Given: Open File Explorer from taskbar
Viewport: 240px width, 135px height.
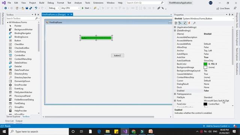Looking at the screenshot, I should (x=108, y=132).
